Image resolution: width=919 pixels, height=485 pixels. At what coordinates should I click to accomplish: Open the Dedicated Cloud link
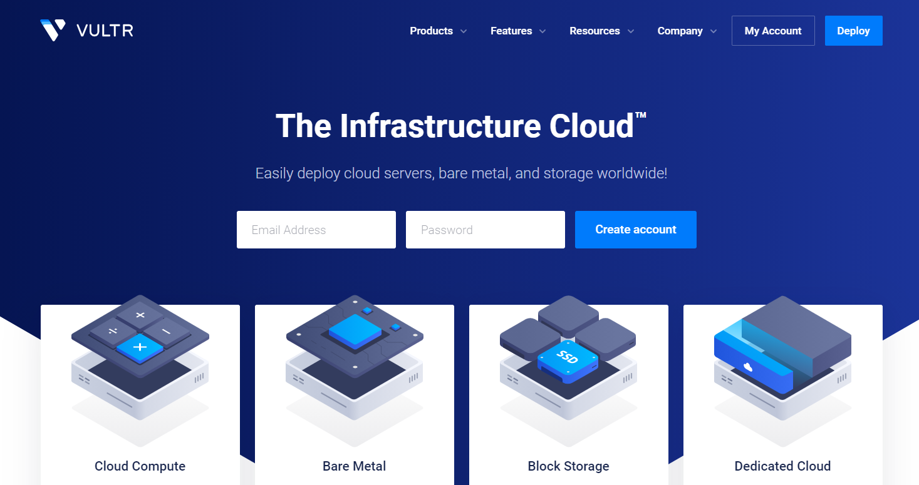point(782,466)
